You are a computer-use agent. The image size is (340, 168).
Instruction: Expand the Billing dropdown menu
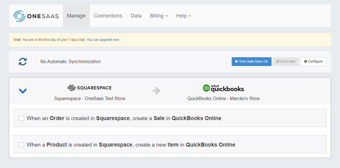159,16
